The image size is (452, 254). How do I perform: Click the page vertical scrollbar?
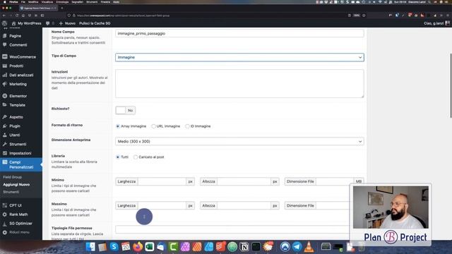pyautogui.click(x=451, y=85)
